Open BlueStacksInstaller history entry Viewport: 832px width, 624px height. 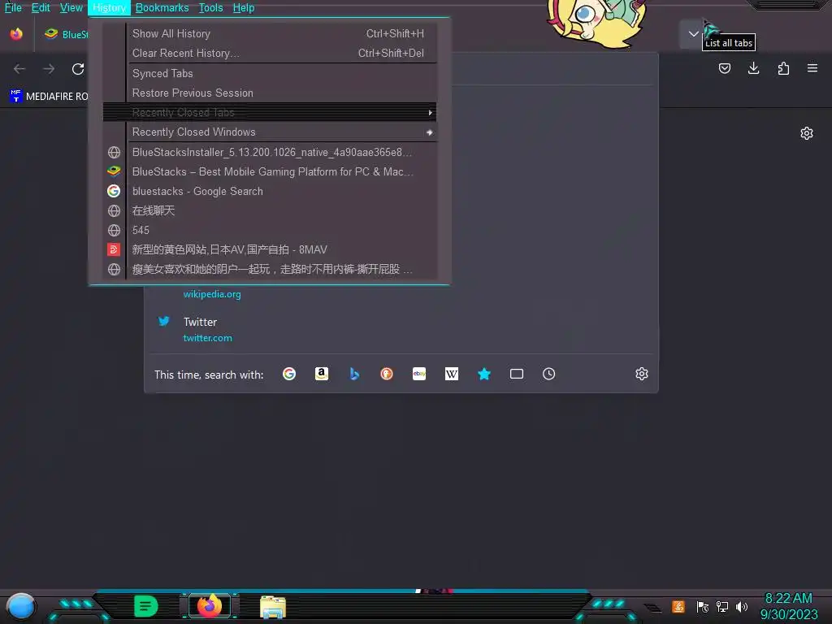coord(270,152)
